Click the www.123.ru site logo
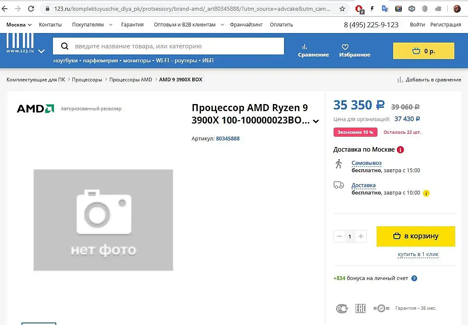 (20, 43)
